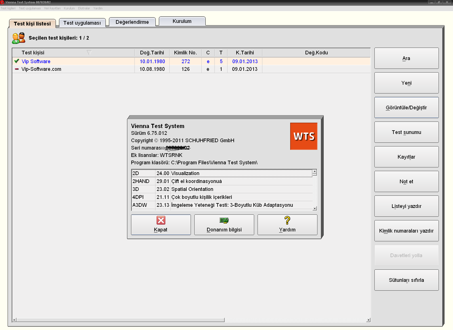Select the 3D Spatial Orientation row
This screenshot has height=330, width=453.
(222, 189)
